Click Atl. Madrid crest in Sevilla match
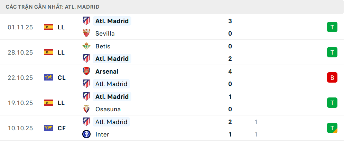The height and width of the screenshot is (141, 344). [x=86, y=21]
